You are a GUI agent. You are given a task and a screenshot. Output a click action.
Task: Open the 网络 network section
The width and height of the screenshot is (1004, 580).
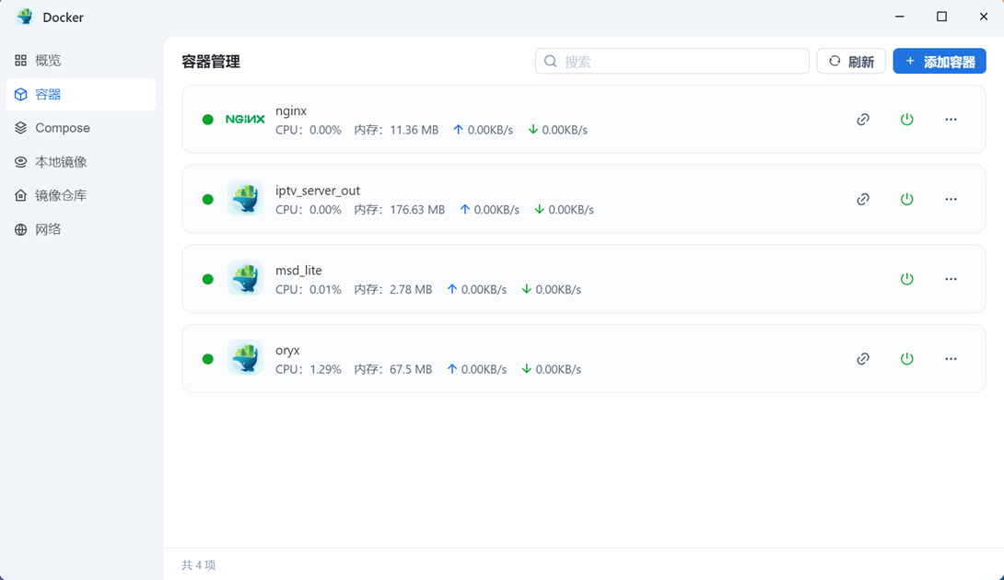[81, 229]
